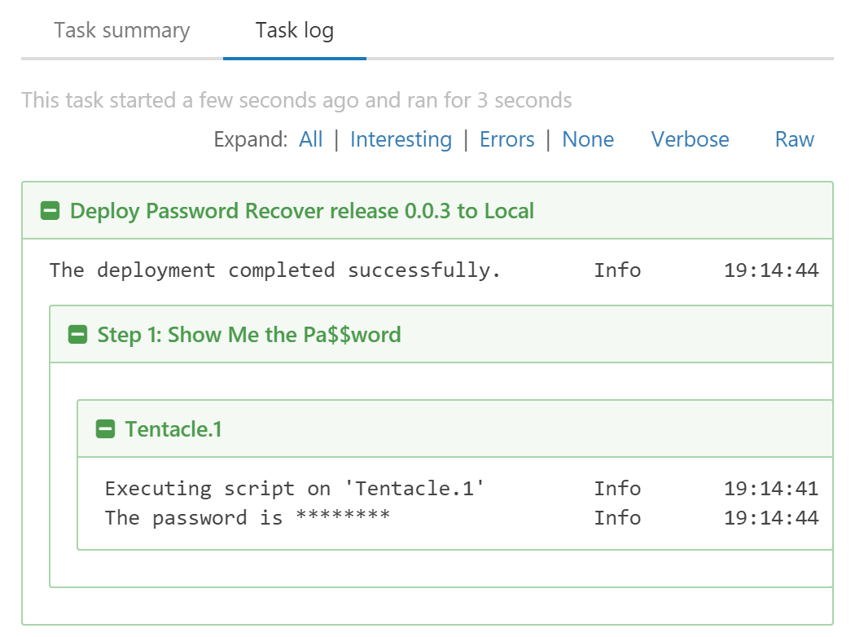This screenshot has height=637, width=855.
Task: Click the masked password log entry
Action: pos(230,518)
